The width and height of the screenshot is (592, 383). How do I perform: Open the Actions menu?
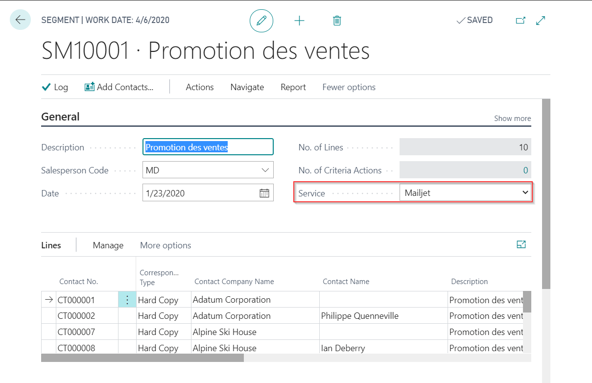(200, 87)
